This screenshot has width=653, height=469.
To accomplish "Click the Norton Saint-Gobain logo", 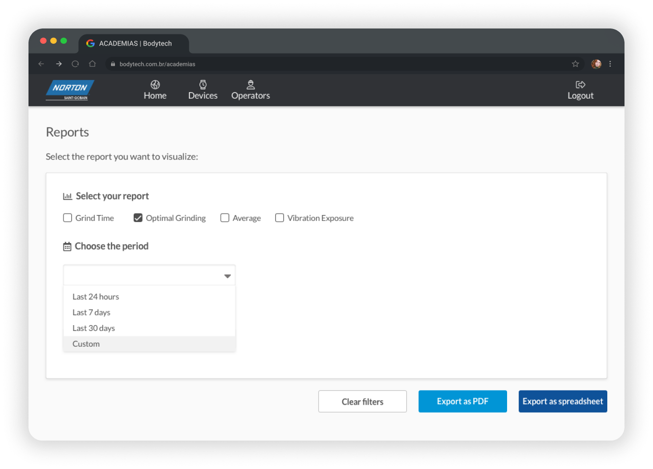I will (x=70, y=90).
